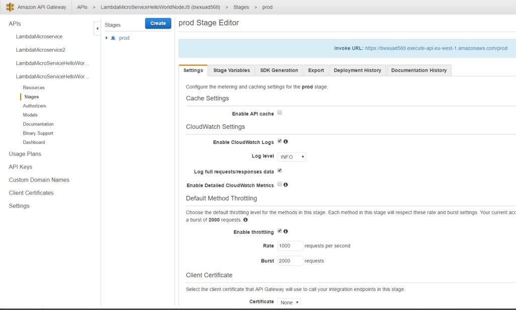Expand the prod stage tree node
Viewport: 516px width, 310px height.
[x=106, y=38]
